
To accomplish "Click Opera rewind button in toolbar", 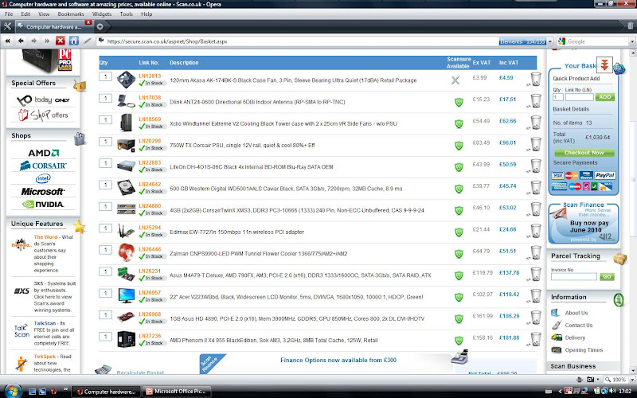I will pyautogui.click(x=7, y=41).
